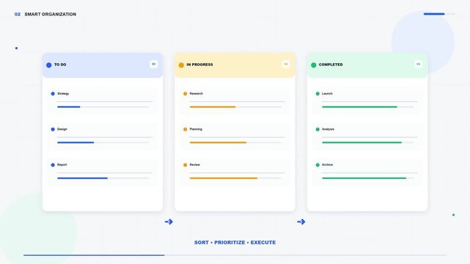Click the 02 section number
The height and width of the screenshot is (264, 470).
coord(18,14)
